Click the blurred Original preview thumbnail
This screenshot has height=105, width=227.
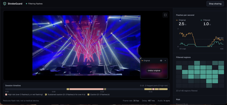(154, 71)
